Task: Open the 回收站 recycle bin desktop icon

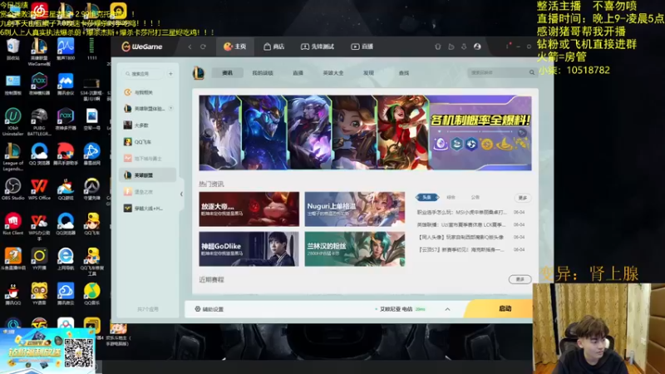Action: point(12,50)
